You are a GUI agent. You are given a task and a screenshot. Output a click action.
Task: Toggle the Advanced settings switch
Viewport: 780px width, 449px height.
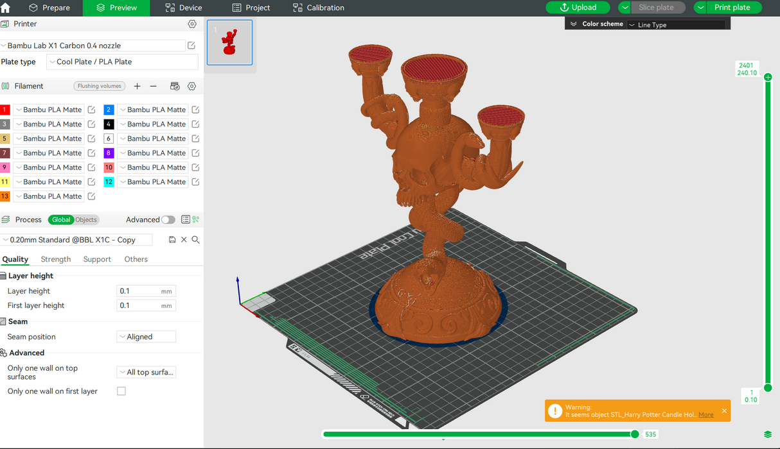point(168,219)
